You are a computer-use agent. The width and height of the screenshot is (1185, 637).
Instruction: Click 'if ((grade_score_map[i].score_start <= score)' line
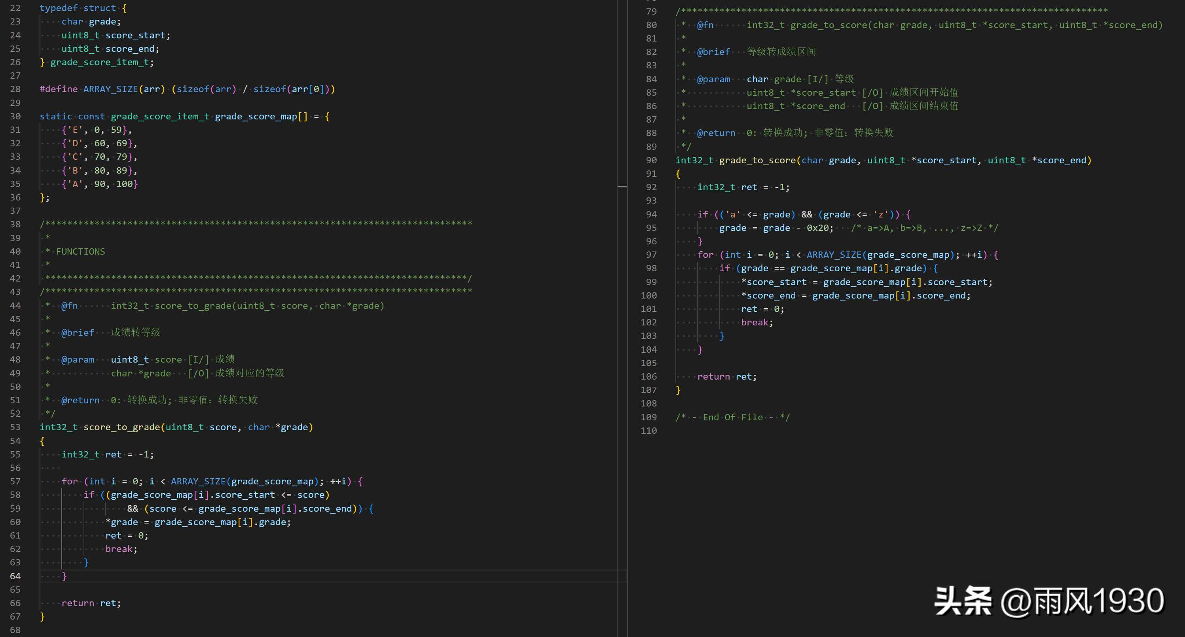coord(207,495)
